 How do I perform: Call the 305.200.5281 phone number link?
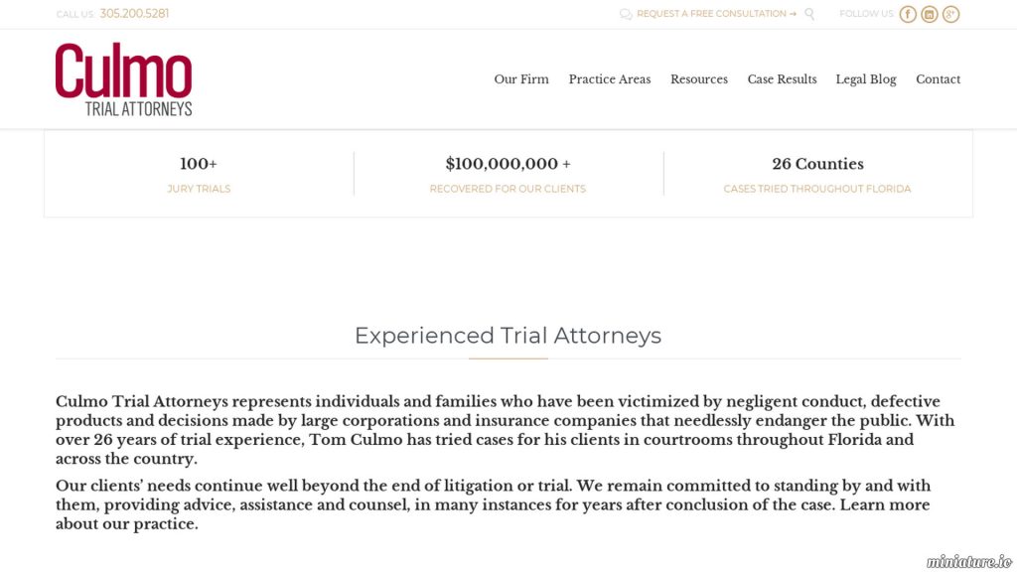[134, 14]
